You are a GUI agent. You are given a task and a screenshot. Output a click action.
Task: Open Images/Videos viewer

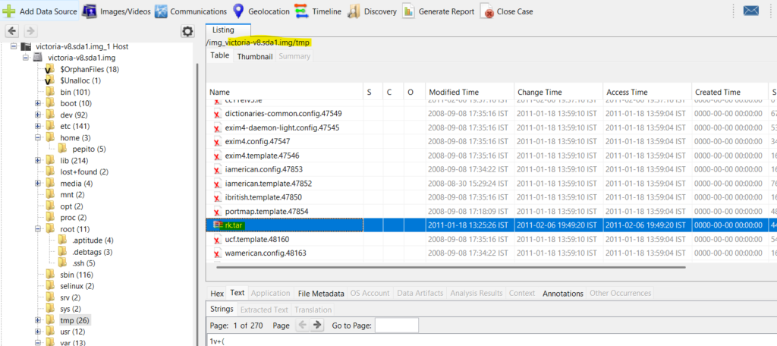[116, 11]
